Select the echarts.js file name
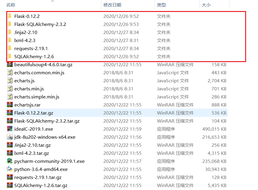Viewport: 258px width, 190px height. coord(24,81)
